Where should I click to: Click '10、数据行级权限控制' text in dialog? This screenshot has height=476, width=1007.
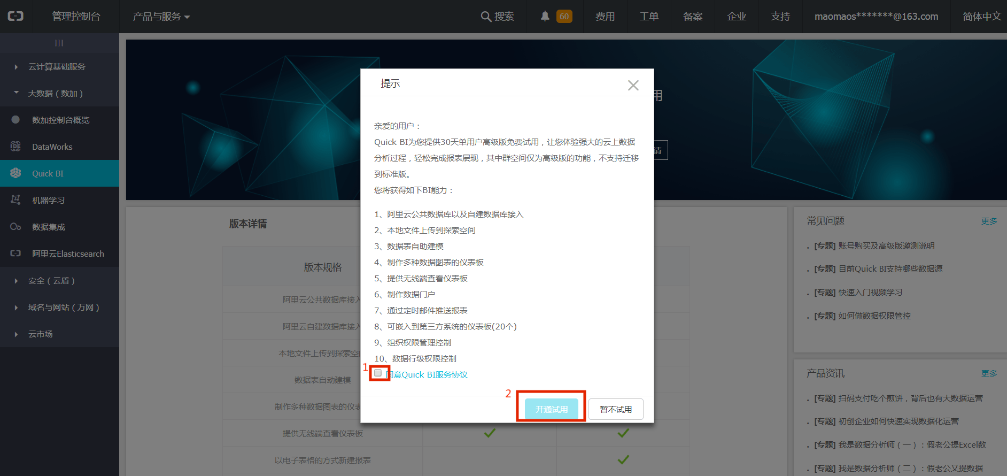[x=415, y=358]
